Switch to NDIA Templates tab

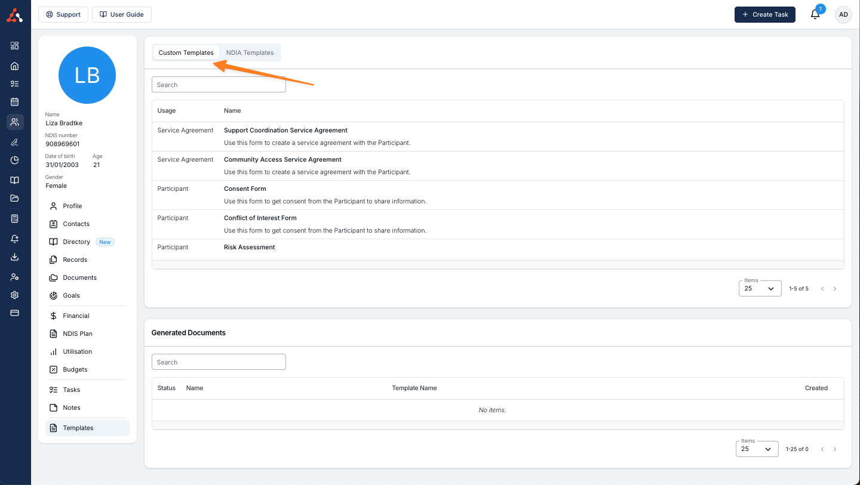(x=250, y=52)
